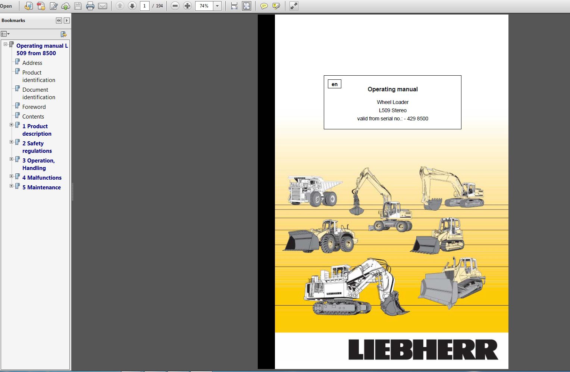The width and height of the screenshot is (570, 372).
Task: Select the fit one full page icon
Action: (247, 6)
